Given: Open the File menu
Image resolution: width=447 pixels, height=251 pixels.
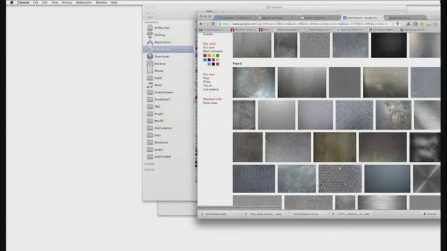Looking at the screenshot, I should click(x=36, y=3).
